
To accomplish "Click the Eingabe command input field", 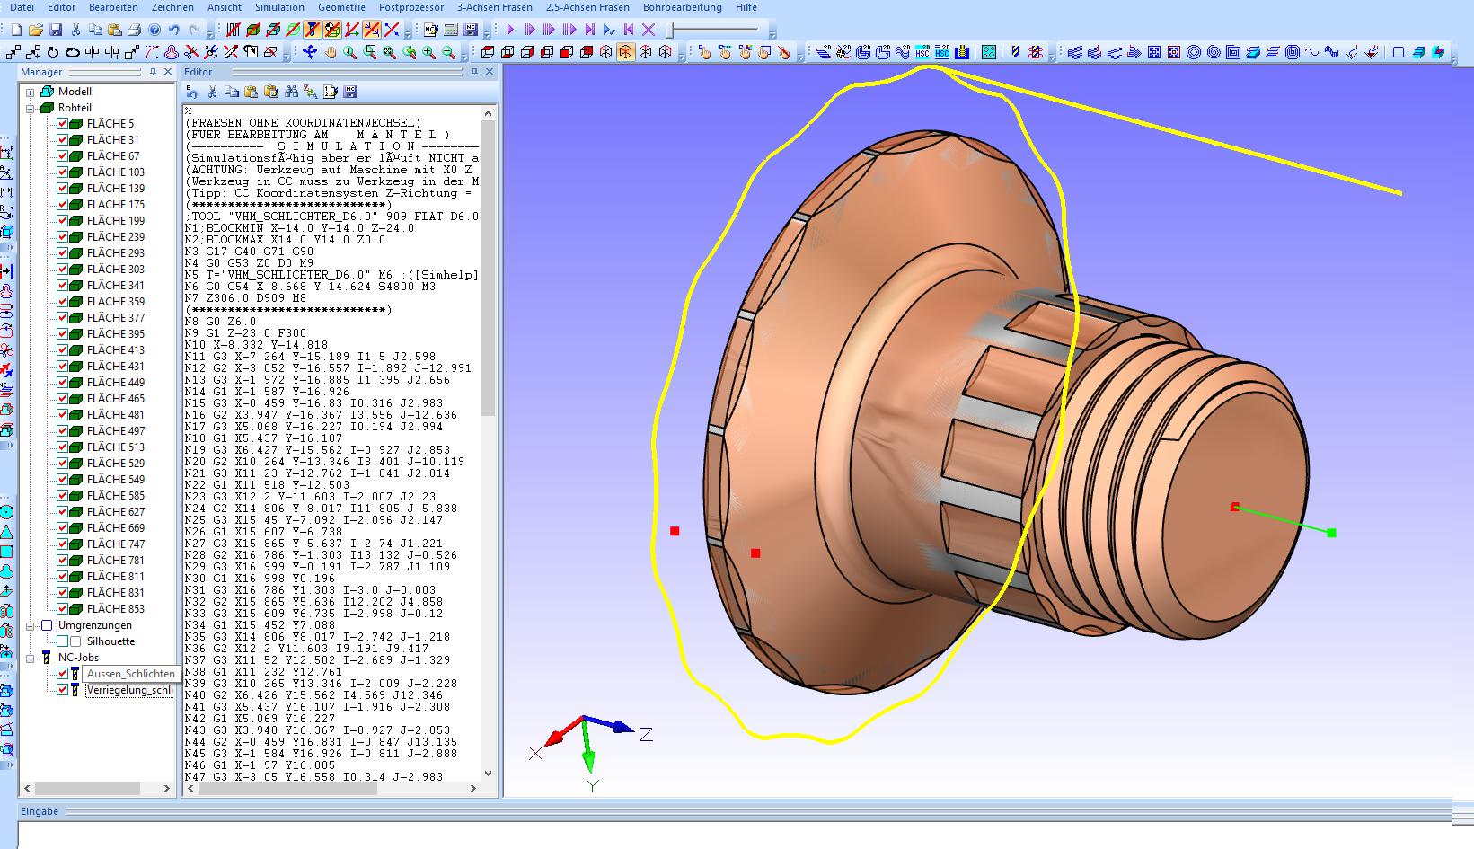I will point(719,836).
